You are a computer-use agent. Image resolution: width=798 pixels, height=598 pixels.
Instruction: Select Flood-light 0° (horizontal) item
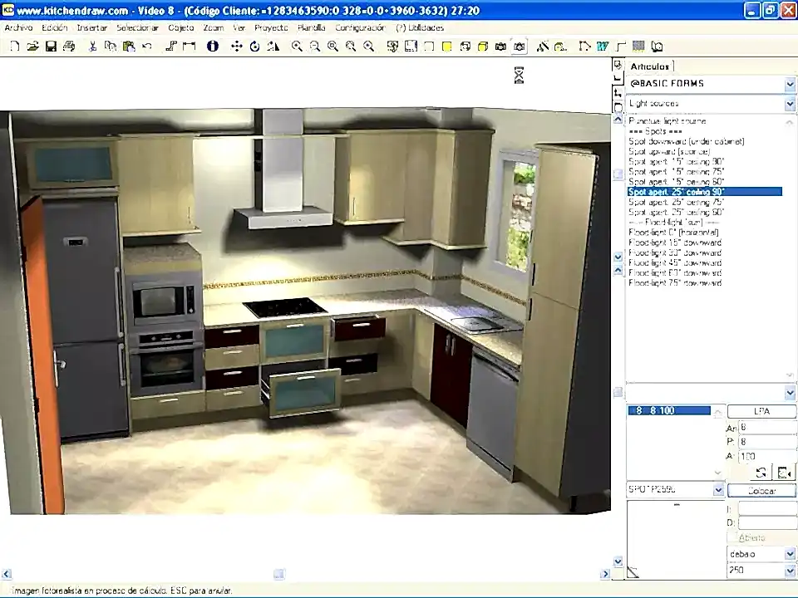click(673, 233)
